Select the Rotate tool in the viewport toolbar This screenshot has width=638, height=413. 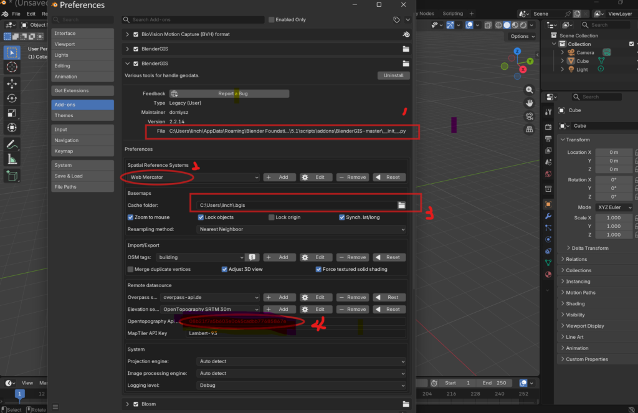pos(12,98)
